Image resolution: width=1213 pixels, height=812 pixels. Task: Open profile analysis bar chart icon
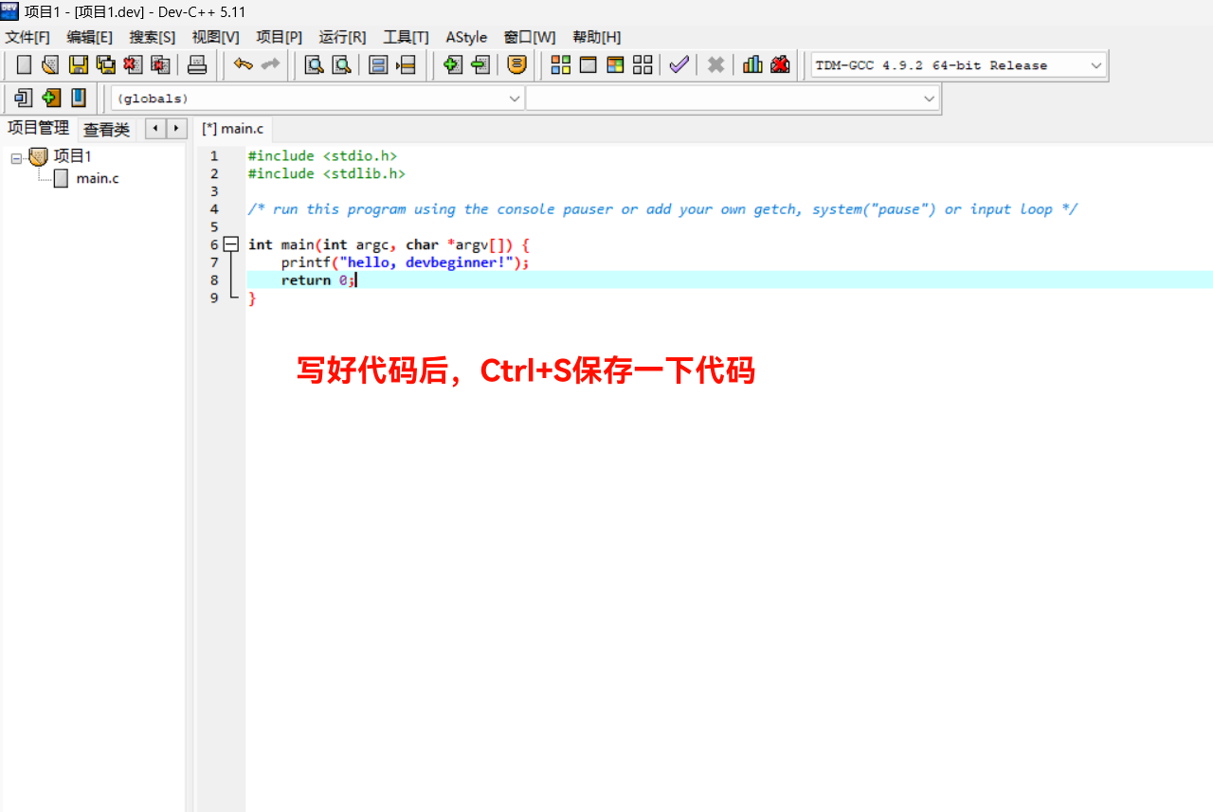coord(752,64)
